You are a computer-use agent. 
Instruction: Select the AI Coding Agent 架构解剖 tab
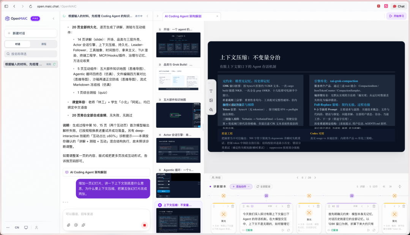pyautogui.click(x=183, y=16)
